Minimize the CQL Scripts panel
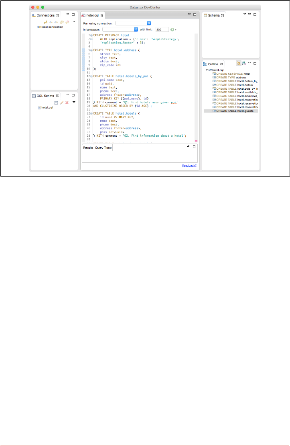The width and height of the screenshot is (290, 446). tap(68, 95)
